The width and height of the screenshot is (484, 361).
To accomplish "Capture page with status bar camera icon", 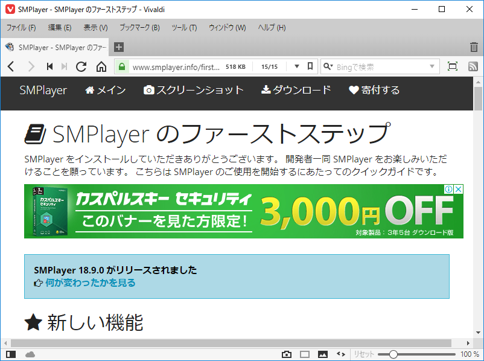I will [287, 354].
